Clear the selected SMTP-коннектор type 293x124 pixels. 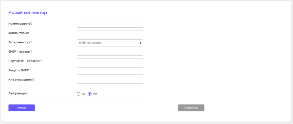[140, 43]
